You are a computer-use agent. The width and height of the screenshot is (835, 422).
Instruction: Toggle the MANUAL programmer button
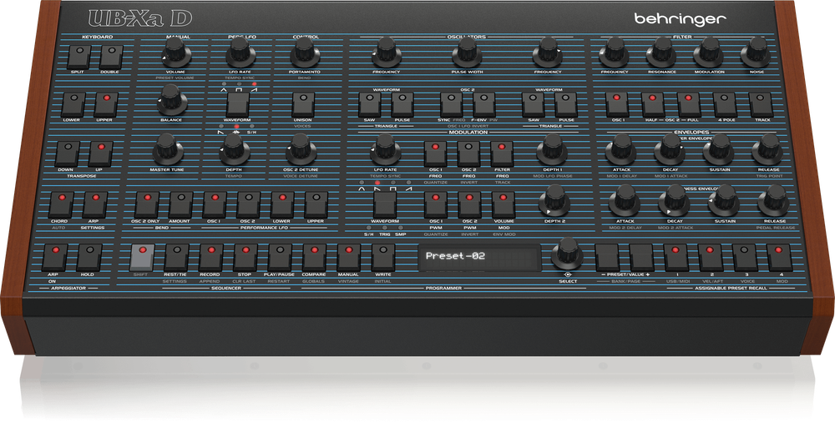click(349, 257)
